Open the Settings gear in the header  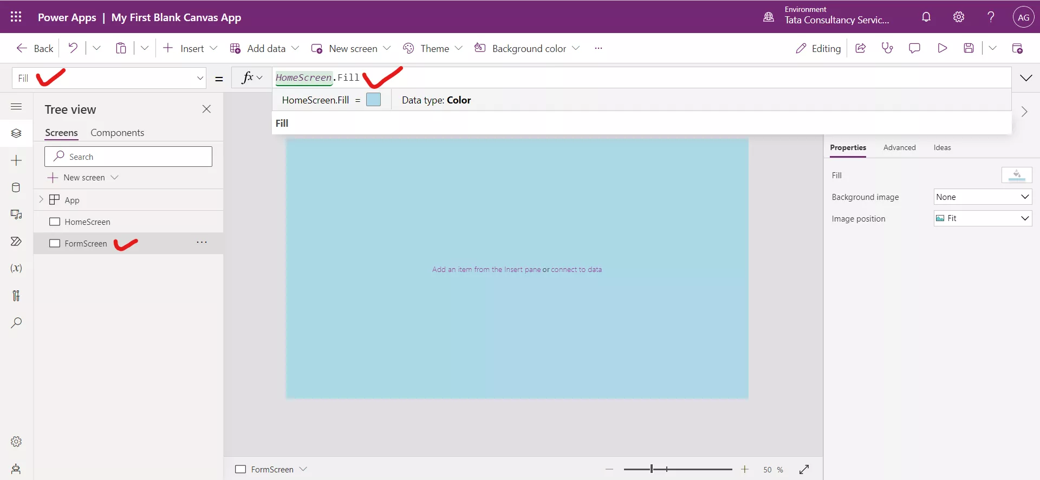(959, 17)
